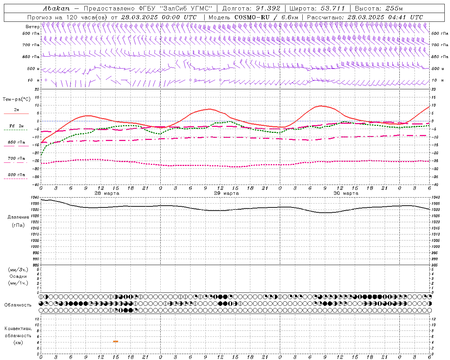Click the computed time Рассчитано: 28.03.2025 04:41 UTC

(365, 17)
